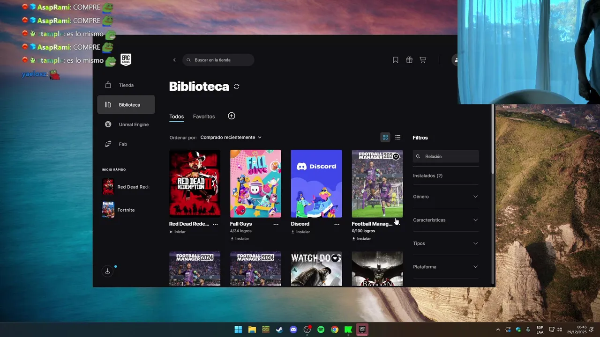Image resolution: width=600 pixels, height=337 pixels.
Task: Expand the Tipos filter
Action: pos(445,243)
